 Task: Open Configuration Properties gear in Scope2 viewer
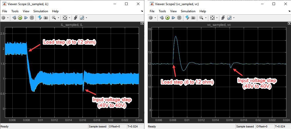tap(151, 18)
